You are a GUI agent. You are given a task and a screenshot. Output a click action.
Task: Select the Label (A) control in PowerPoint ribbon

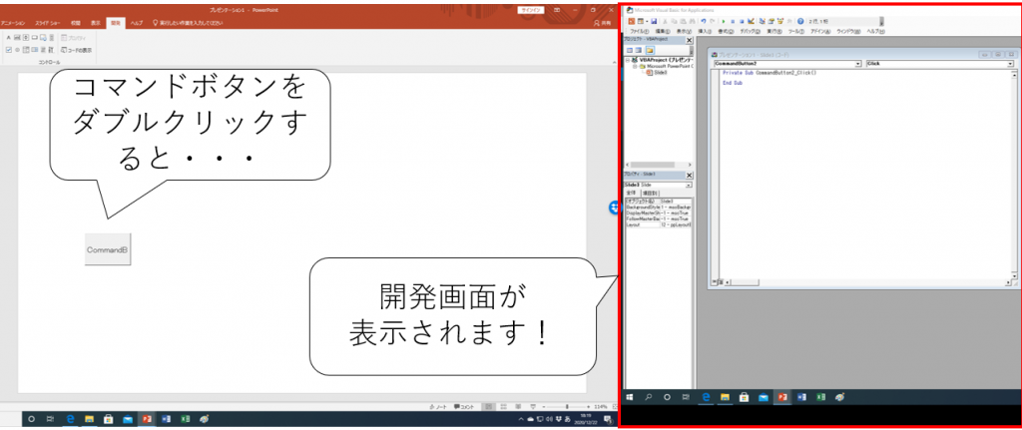[8, 38]
